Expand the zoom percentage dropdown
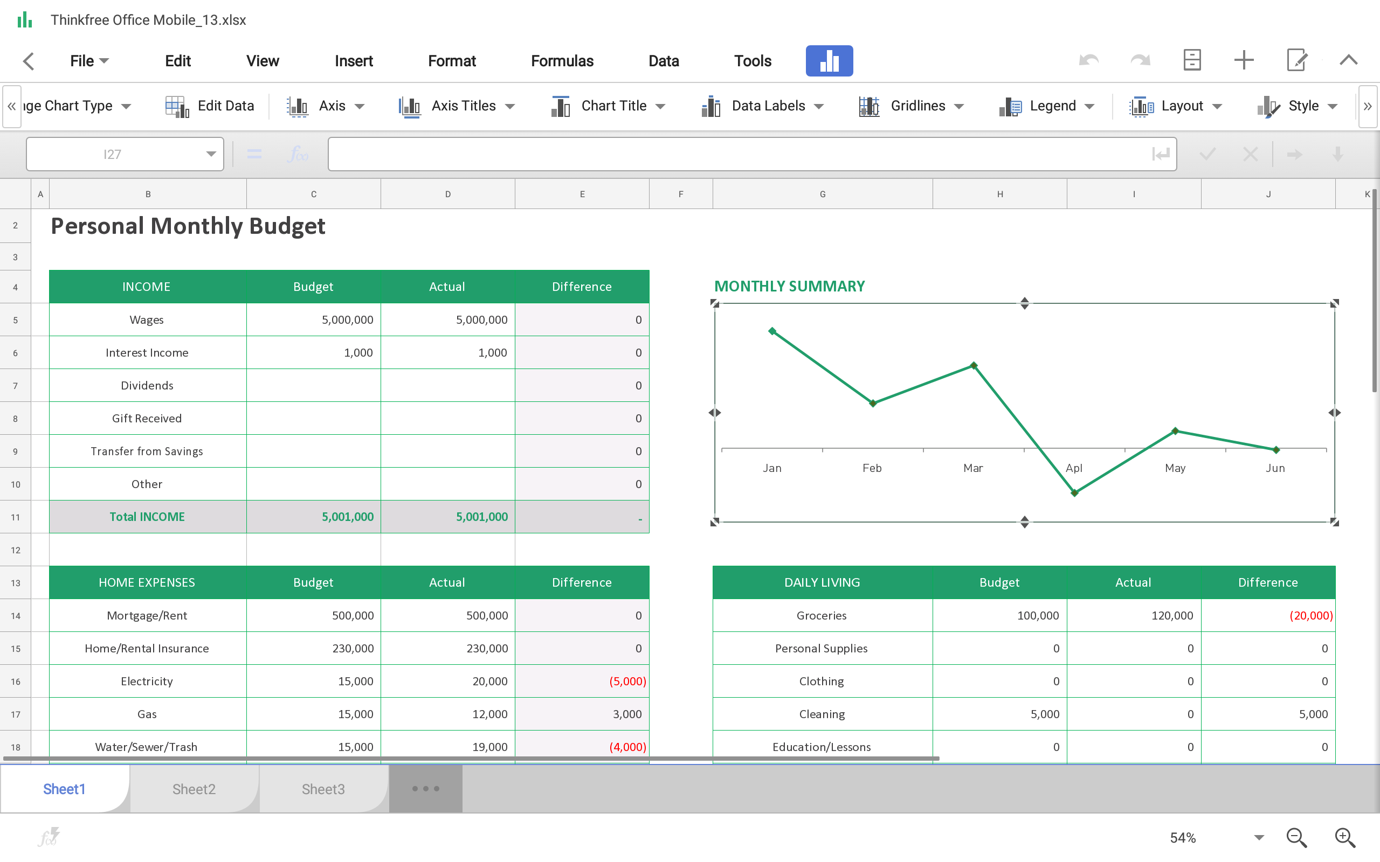 coord(1259,837)
